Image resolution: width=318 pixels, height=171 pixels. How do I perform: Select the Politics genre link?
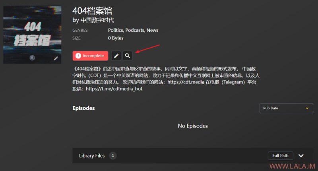pyautogui.click(x=115, y=30)
